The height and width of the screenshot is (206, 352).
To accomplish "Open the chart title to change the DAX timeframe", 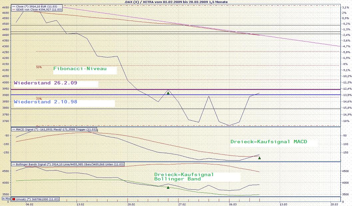I will pos(176,2).
